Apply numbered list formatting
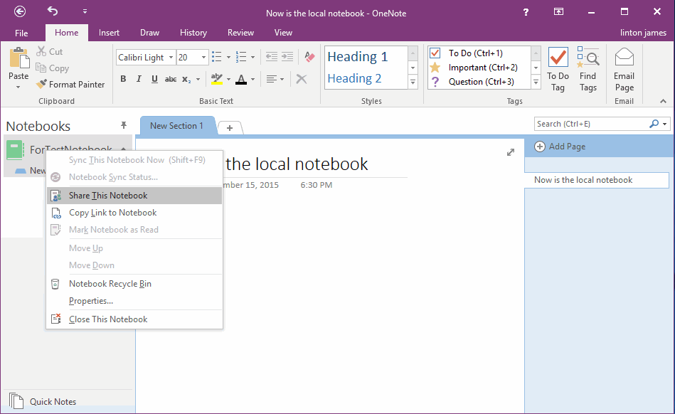This screenshot has width=675, height=414. (x=241, y=57)
